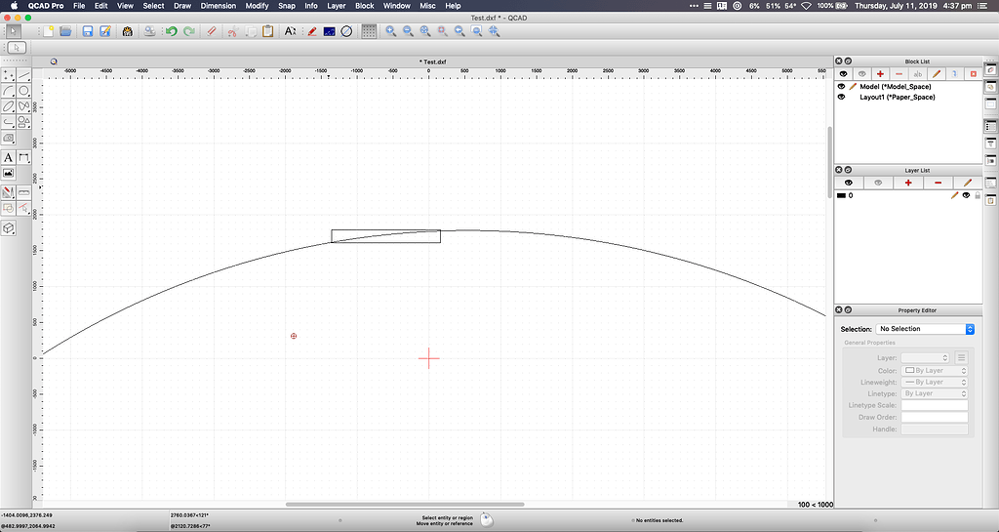Image resolution: width=999 pixels, height=532 pixels.
Task: Open the Modify tools
Action: (x=8, y=192)
